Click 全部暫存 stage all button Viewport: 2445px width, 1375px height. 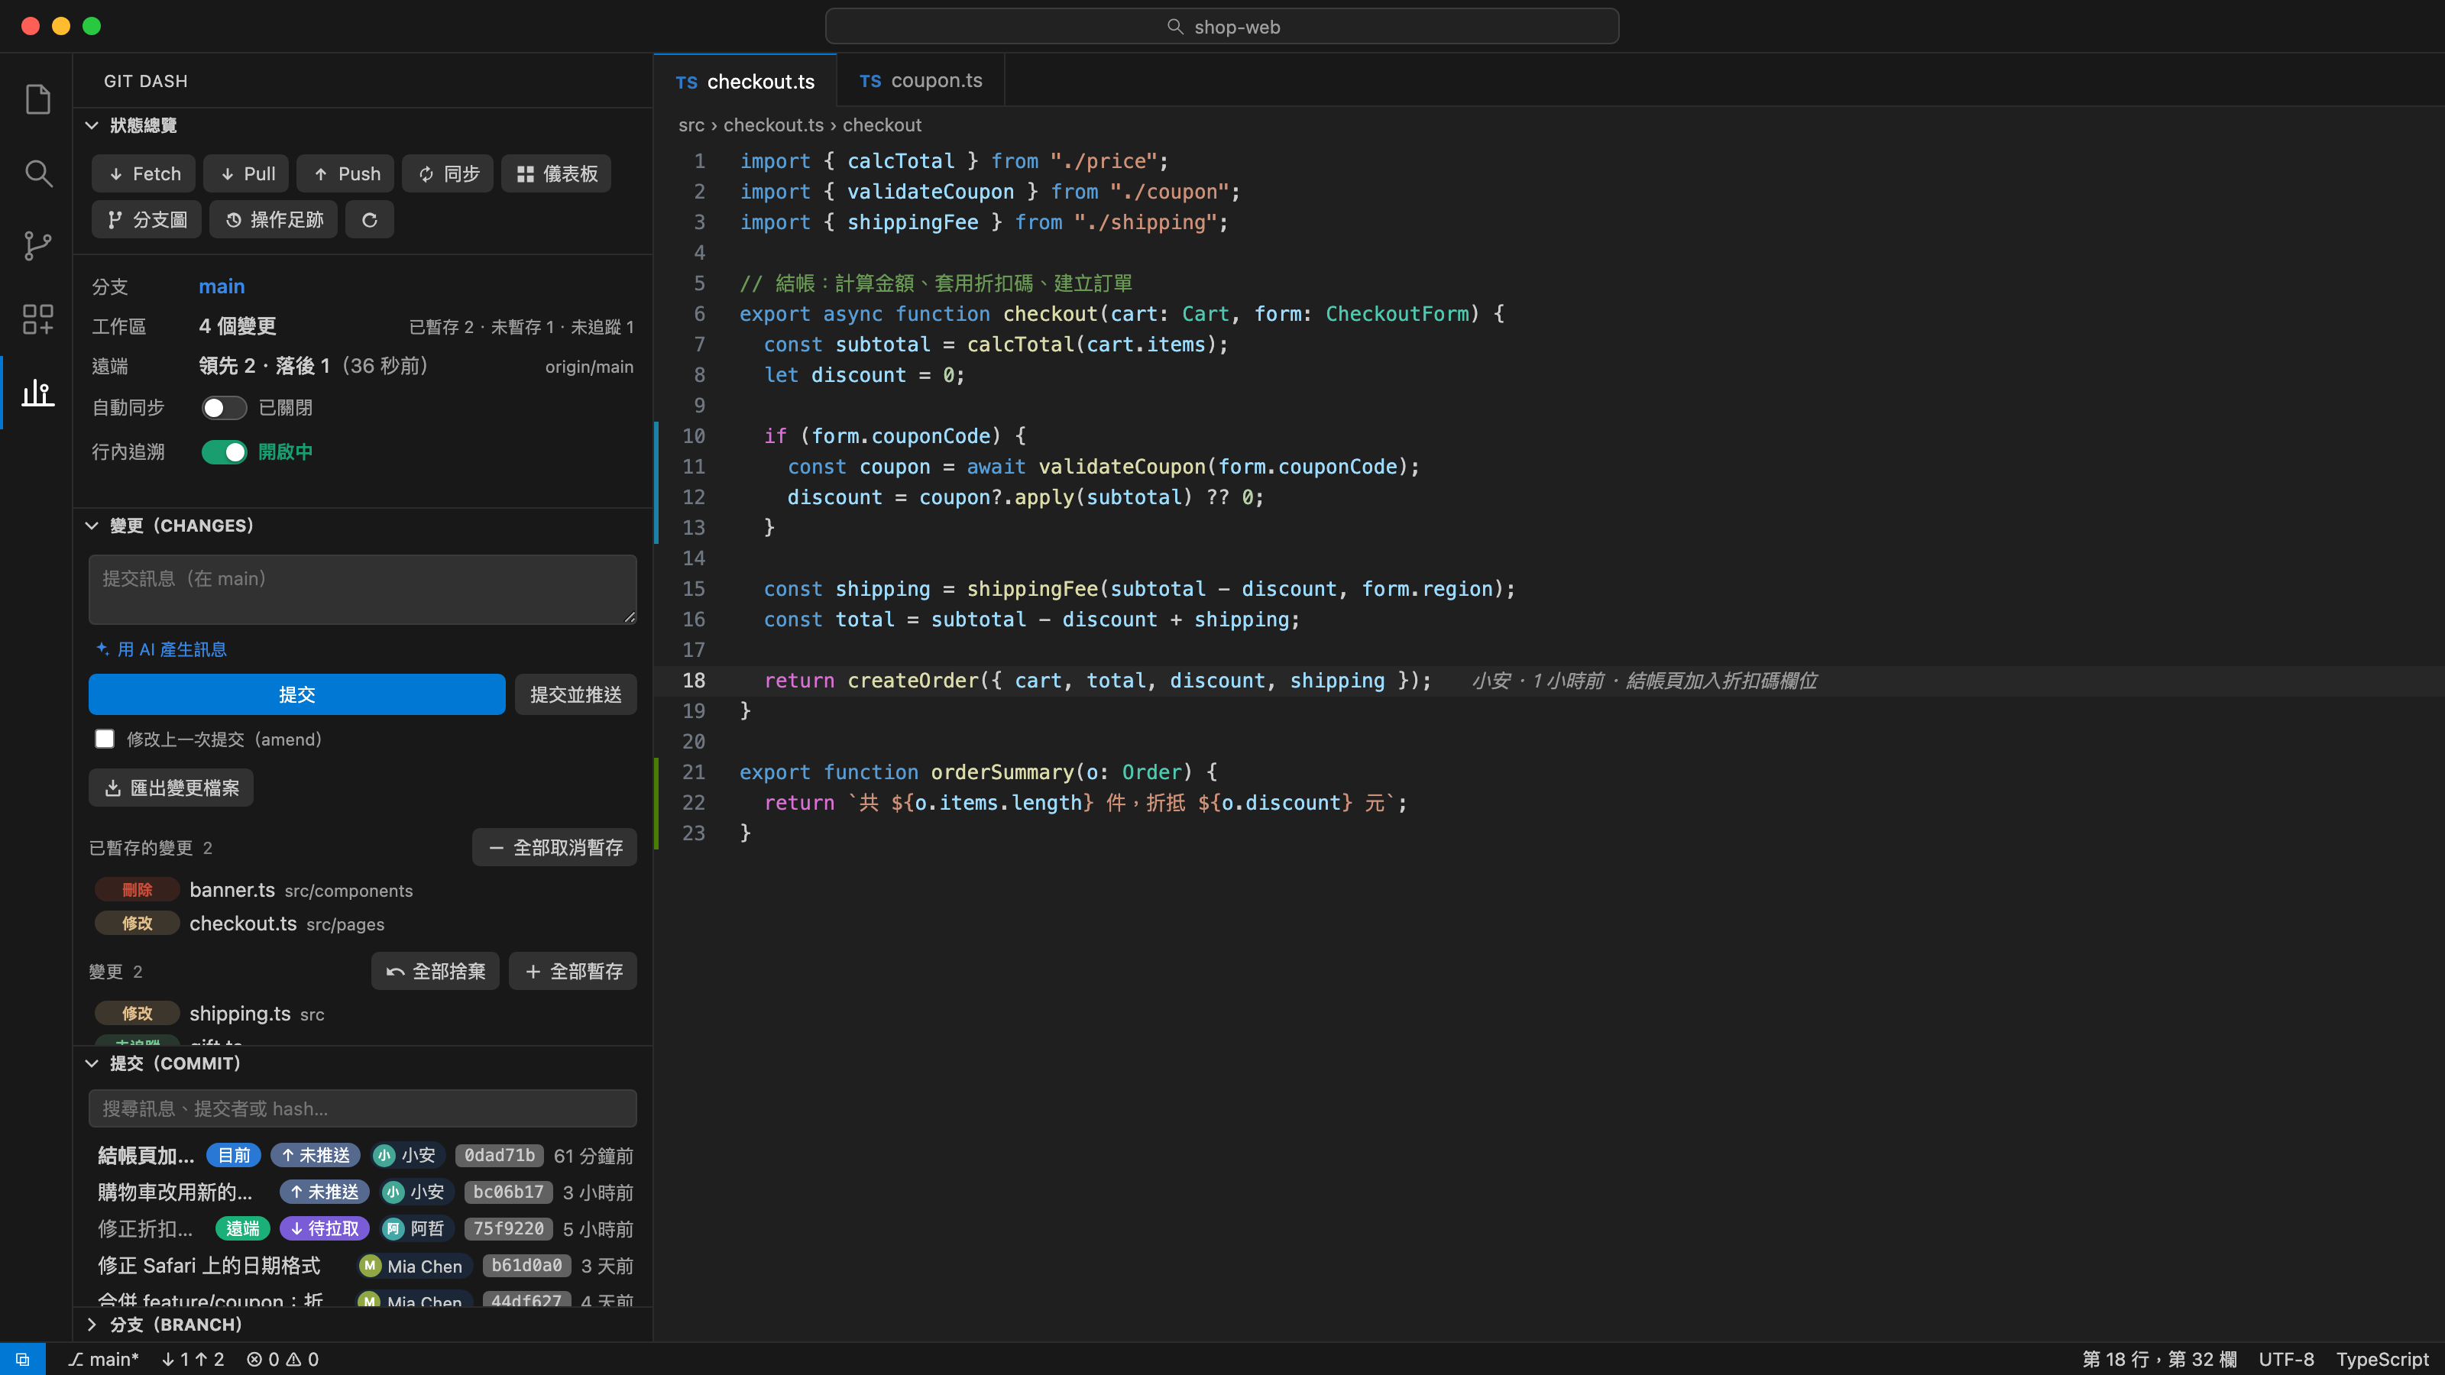coord(573,971)
